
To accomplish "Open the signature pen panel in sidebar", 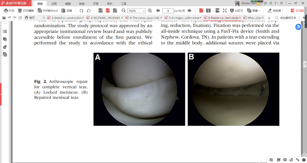I will 5,47.
